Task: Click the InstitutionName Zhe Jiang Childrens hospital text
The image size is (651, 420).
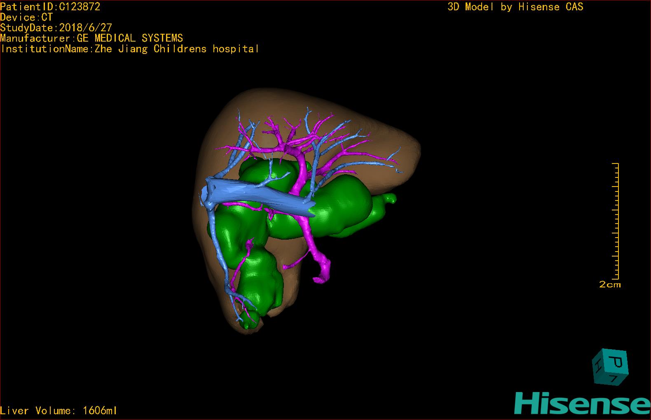Action: pos(130,49)
